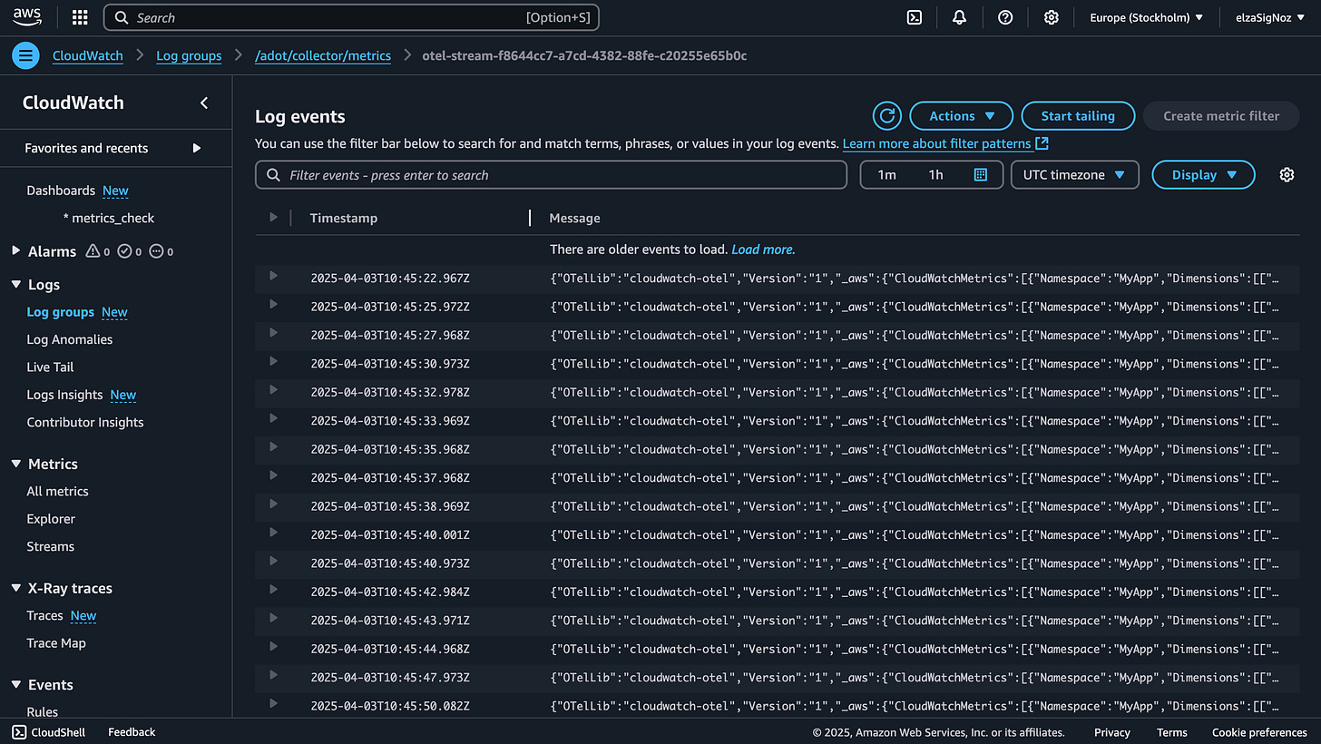Open the UTC timezone dropdown
The image size is (1321, 744).
(x=1075, y=175)
